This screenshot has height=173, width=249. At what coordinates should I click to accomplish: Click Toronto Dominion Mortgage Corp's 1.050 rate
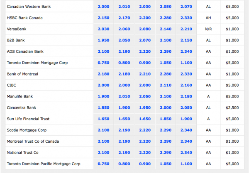(166, 63)
